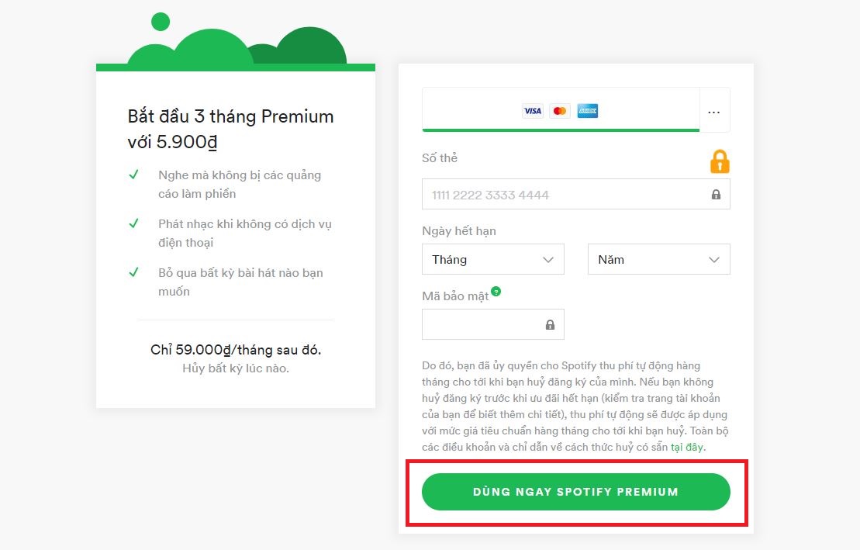
Task: Open the "tại đây" cancellation terms link
Action: 688,448
